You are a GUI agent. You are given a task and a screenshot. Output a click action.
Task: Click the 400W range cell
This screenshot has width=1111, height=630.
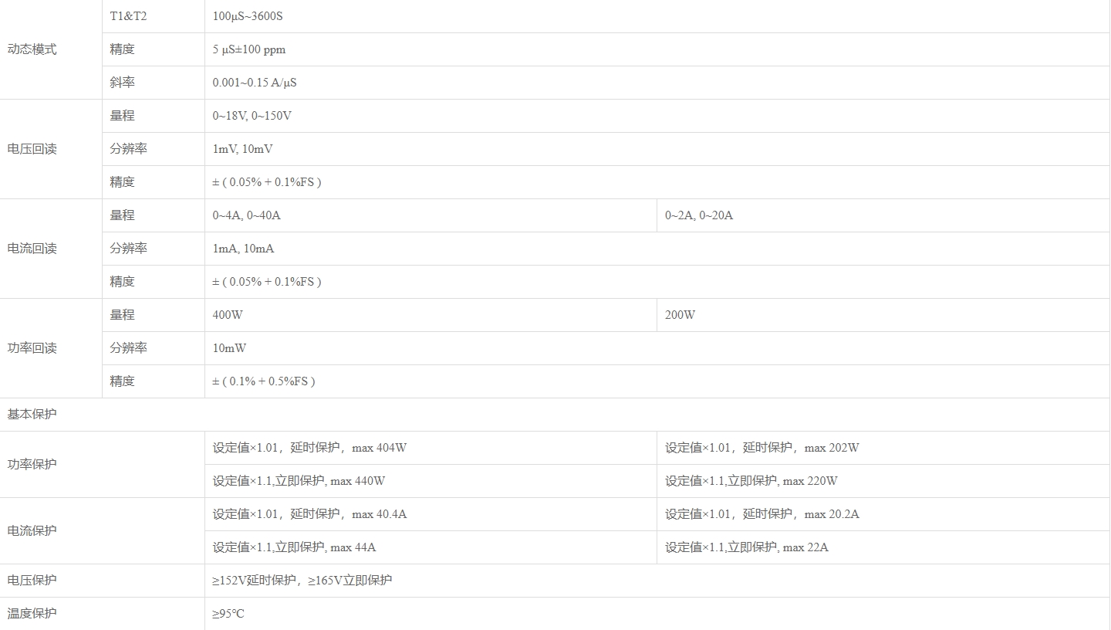pos(431,315)
